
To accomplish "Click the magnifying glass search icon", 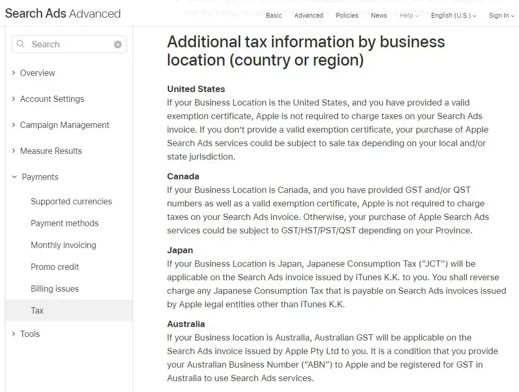I will pyautogui.click(x=21, y=44).
